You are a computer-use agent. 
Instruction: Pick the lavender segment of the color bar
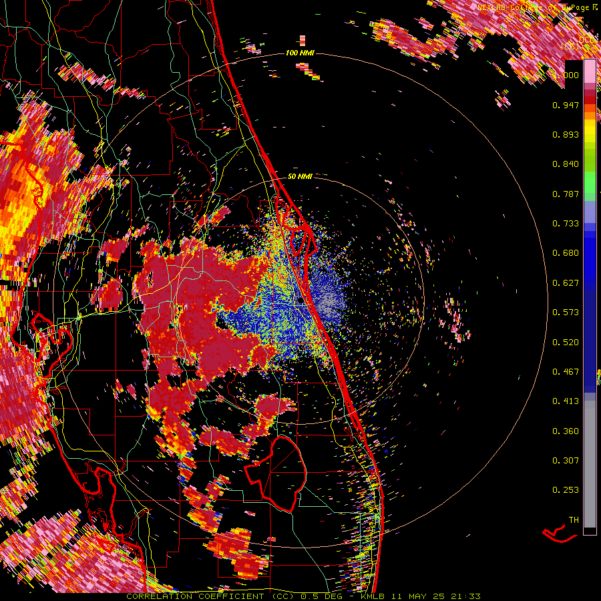tap(590, 213)
